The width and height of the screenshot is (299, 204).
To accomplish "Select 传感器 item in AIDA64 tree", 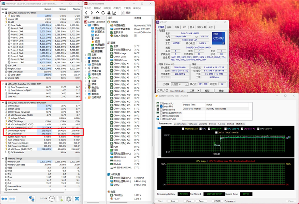I will (x=97, y=51).
